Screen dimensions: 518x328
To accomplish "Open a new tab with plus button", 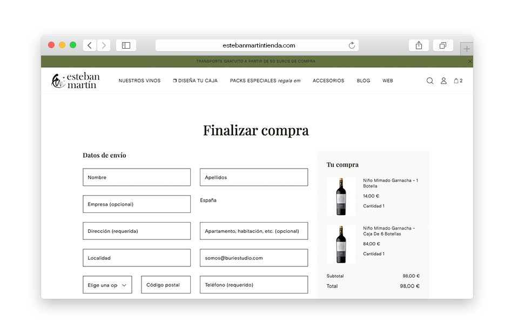I will click(467, 49).
